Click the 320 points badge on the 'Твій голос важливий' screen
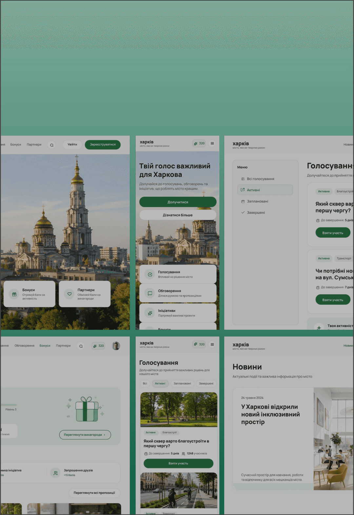354x515 pixels. tap(199, 143)
